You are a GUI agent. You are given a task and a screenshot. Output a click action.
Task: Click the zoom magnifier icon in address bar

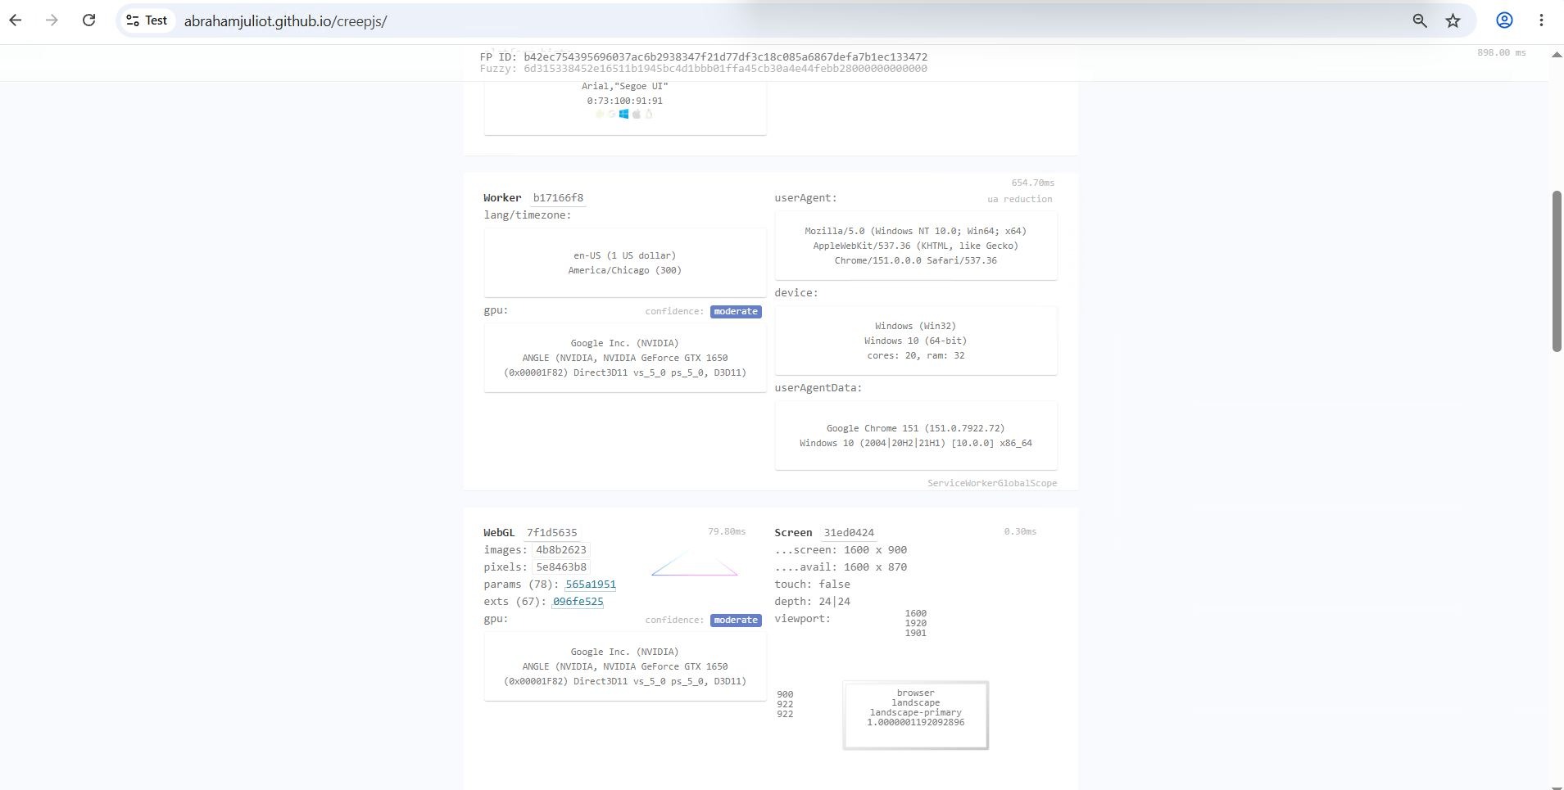[1420, 20]
